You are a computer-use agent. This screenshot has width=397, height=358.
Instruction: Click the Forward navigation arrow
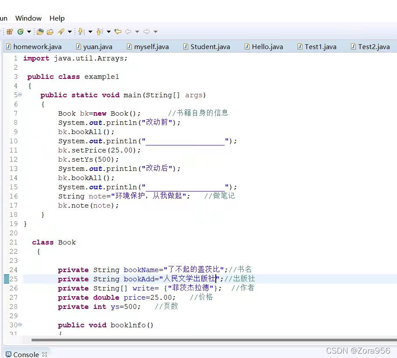coord(147,32)
